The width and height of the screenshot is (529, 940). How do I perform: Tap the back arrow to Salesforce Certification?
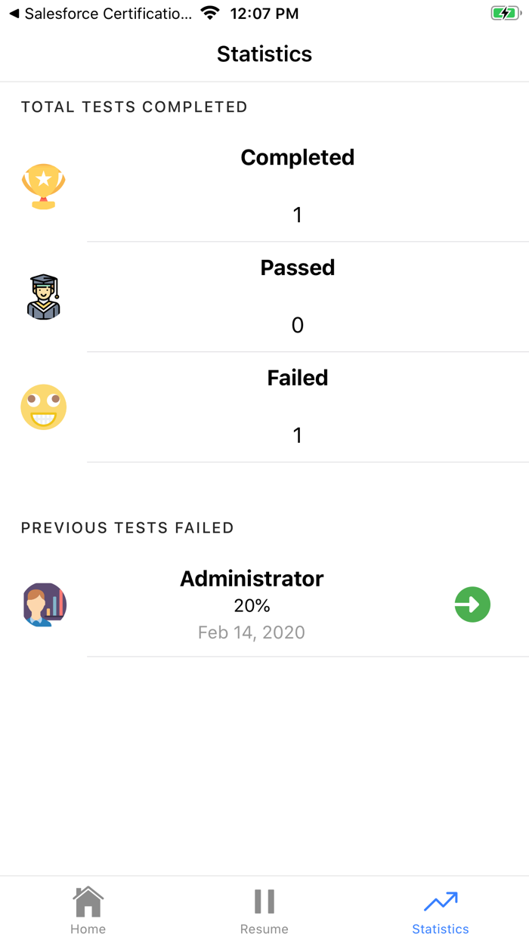[14, 14]
